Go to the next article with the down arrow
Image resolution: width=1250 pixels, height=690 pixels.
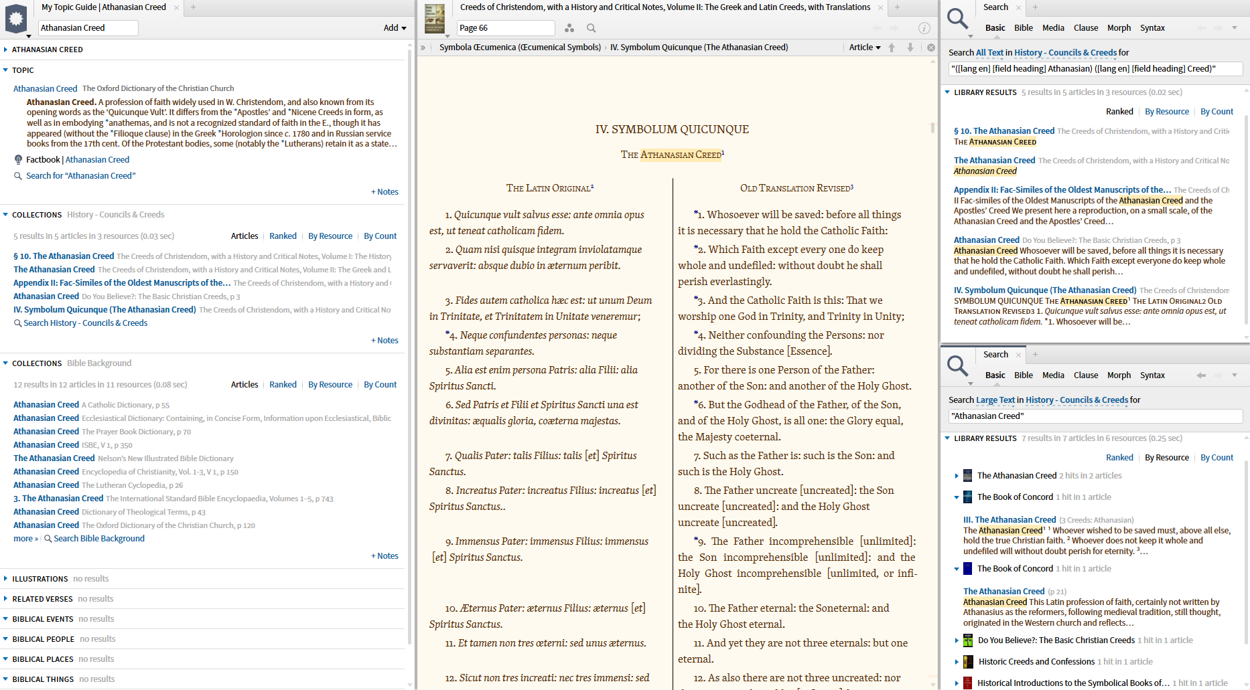click(910, 48)
